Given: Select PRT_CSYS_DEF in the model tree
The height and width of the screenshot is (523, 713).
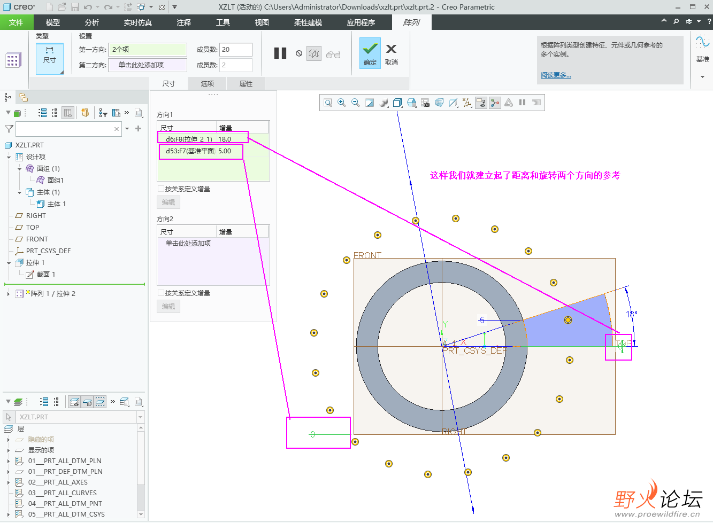Looking at the screenshot, I should tap(48, 251).
